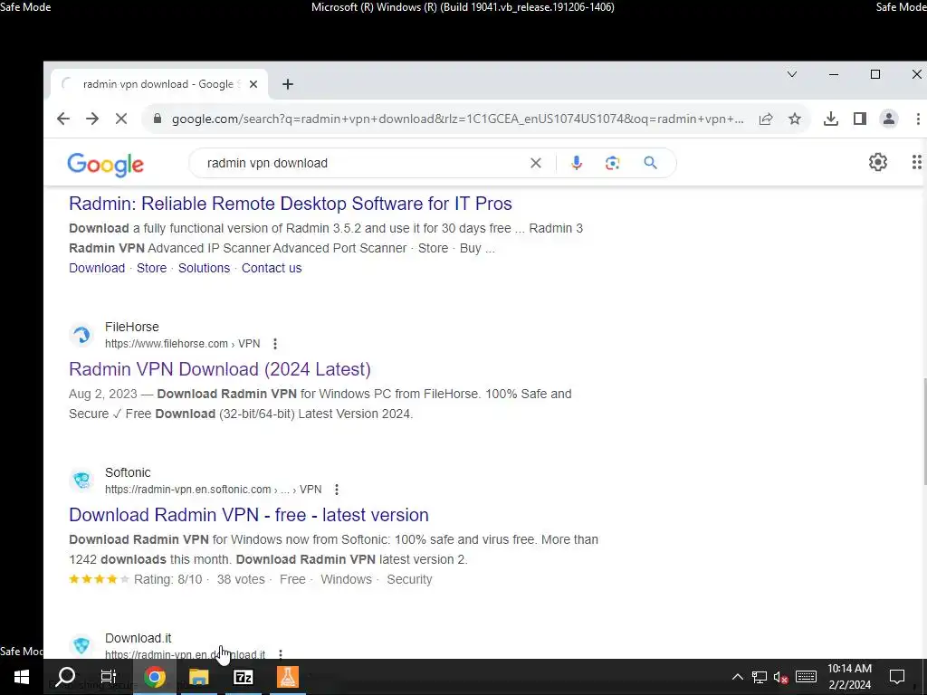Screen dimensions: 927x695
Task: Open more options for Download.it result
Action: pyautogui.click(x=281, y=653)
